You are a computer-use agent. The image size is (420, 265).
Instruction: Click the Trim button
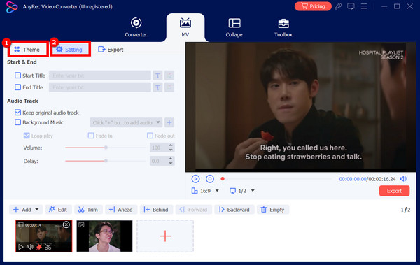88,210
